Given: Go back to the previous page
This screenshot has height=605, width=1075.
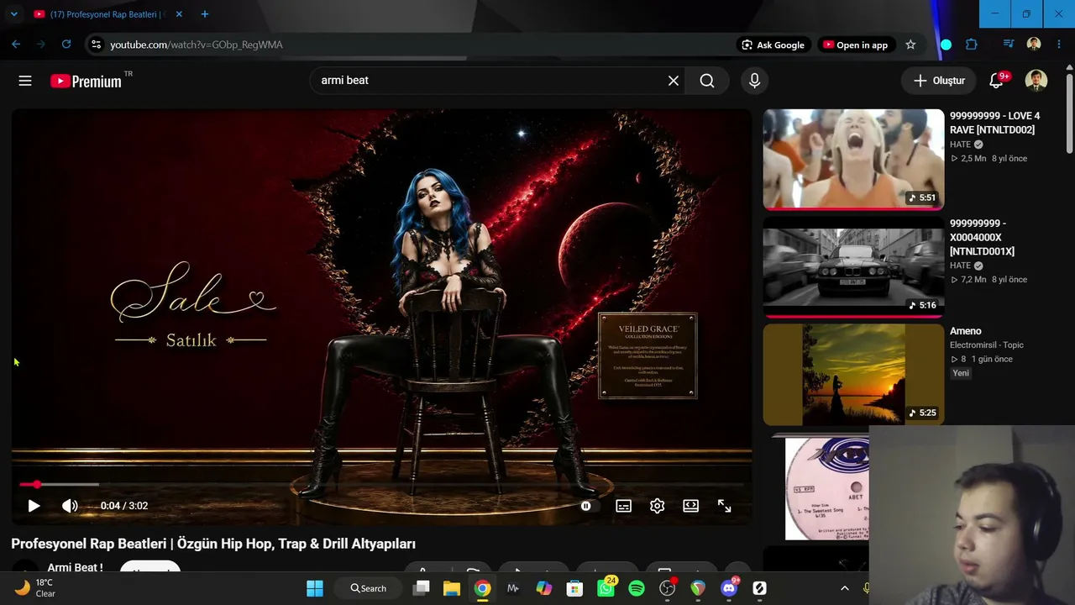Looking at the screenshot, I should (x=16, y=45).
